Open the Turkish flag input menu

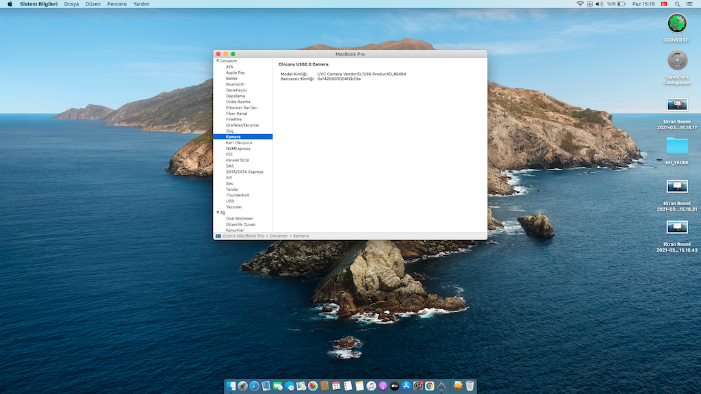[663, 4]
